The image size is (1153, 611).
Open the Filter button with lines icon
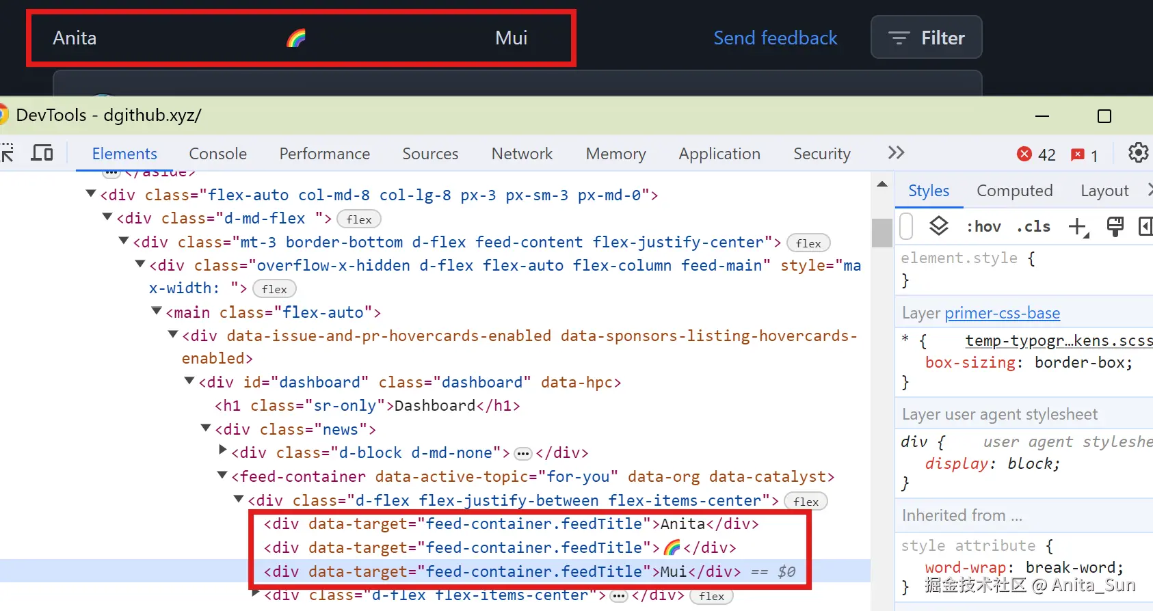[926, 38]
